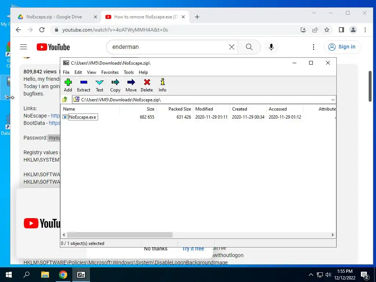
Task: Click the YouTube logo
Action: pos(53,47)
